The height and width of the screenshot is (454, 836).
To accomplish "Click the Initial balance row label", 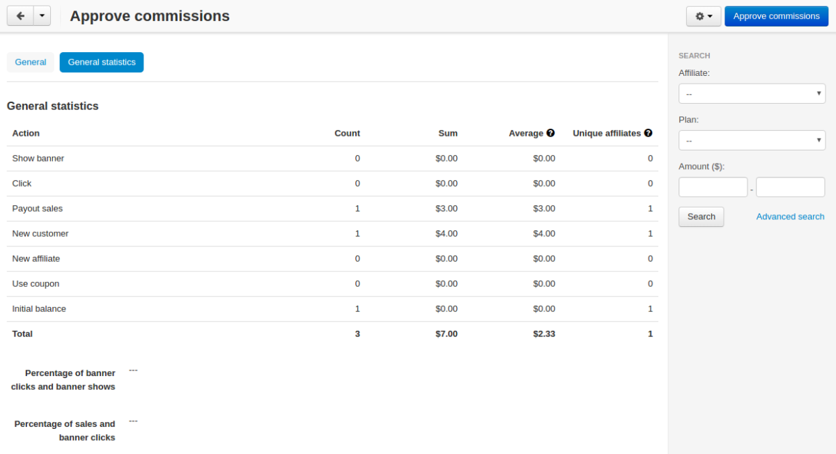I will 39,308.
